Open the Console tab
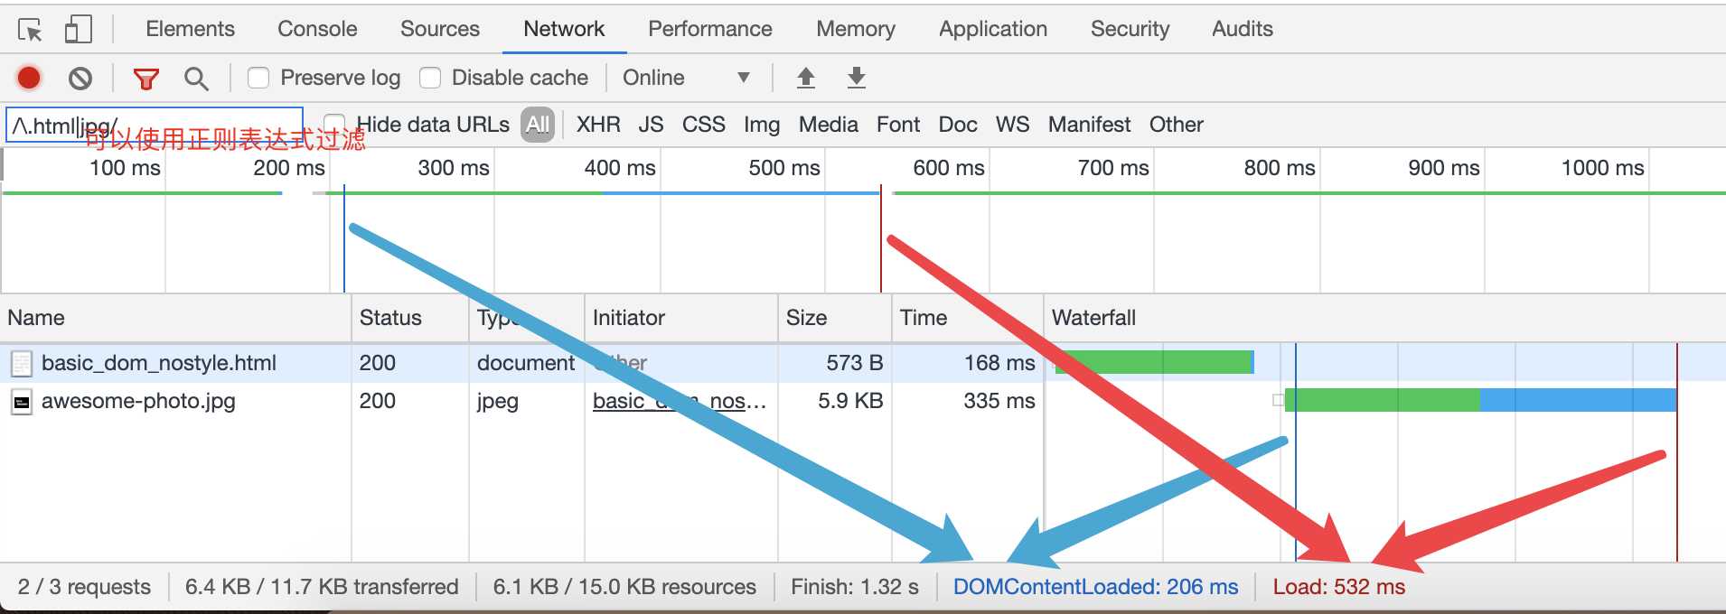This screenshot has width=1726, height=614. (x=317, y=30)
